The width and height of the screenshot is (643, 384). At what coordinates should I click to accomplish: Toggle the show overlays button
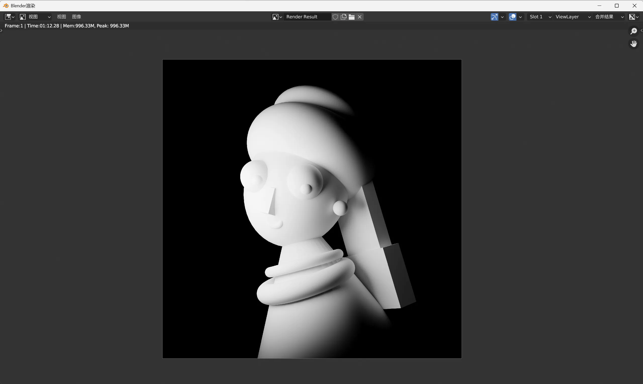click(x=512, y=17)
